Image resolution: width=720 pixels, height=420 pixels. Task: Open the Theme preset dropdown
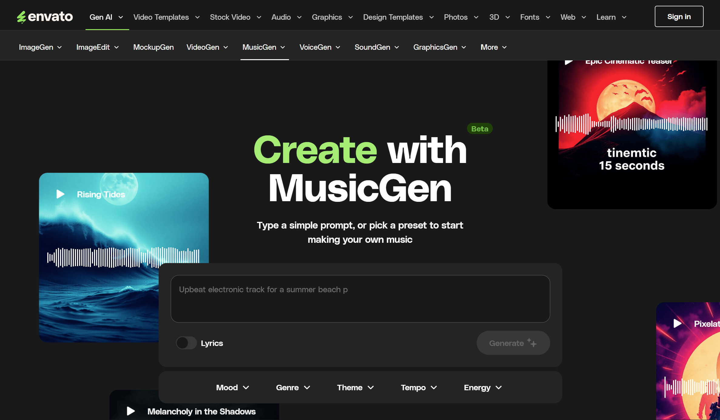[x=355, y=388]
